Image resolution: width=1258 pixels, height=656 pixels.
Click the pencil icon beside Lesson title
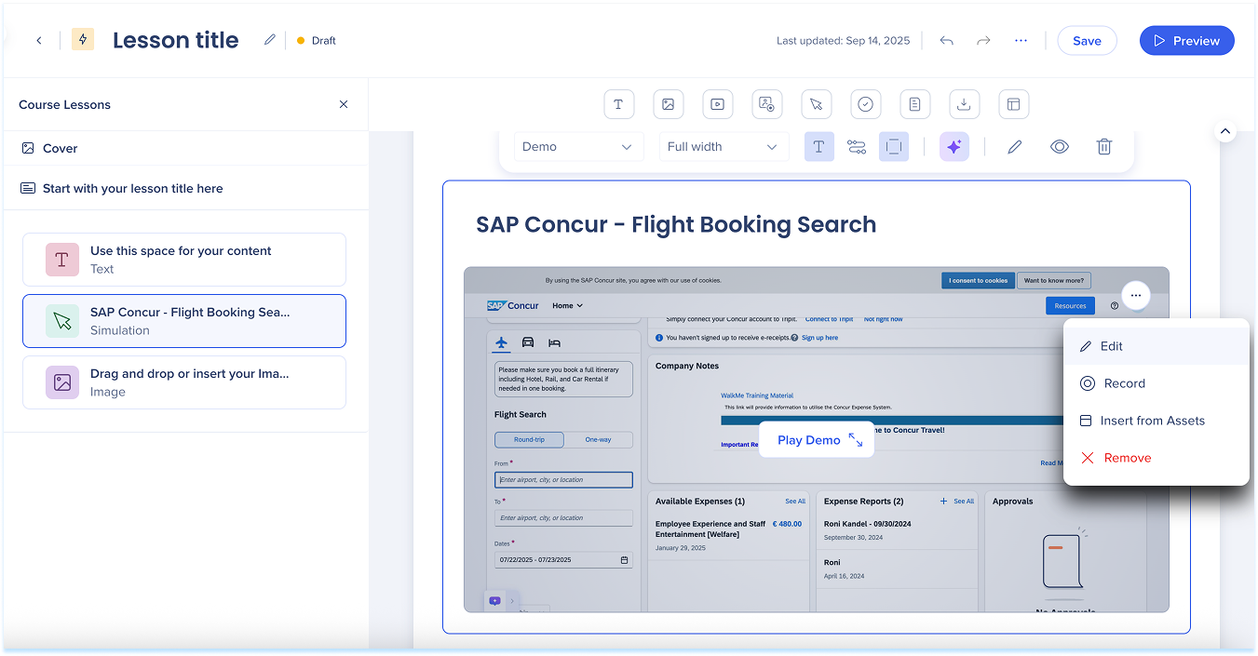pyautogui.click(x=270, y=40)
